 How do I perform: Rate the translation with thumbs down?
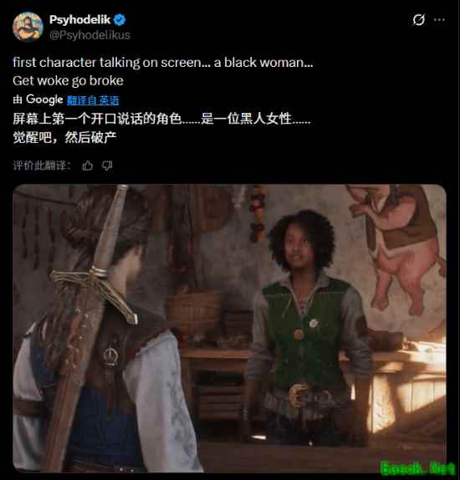[x=107, y=166]
